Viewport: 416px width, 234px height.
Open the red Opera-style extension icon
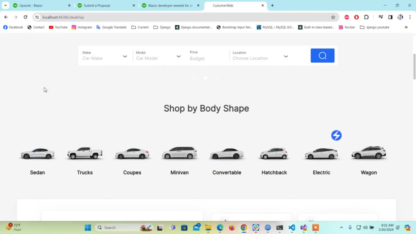(357, 17)
